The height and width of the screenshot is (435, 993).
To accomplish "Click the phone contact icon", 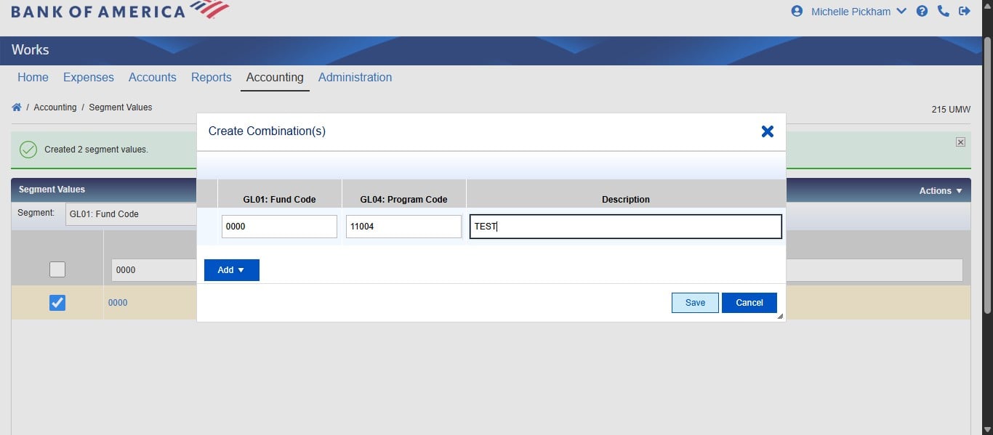I will click(x=944, y=11).
